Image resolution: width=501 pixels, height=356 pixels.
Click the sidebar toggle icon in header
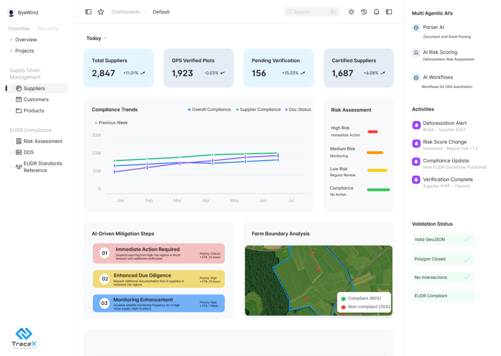tap(88, 12)
